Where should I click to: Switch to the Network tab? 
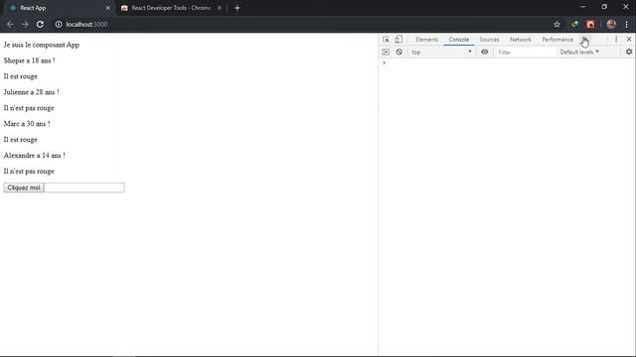tap(521, 40)
